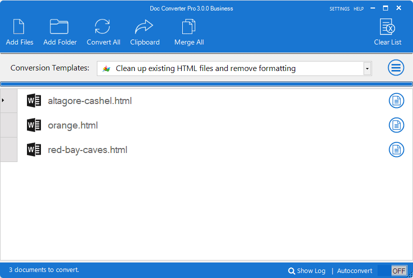Click the Add Files icon
Image resolution: width=413 pixels, height=278 pixels.
(x=18, y=26)
